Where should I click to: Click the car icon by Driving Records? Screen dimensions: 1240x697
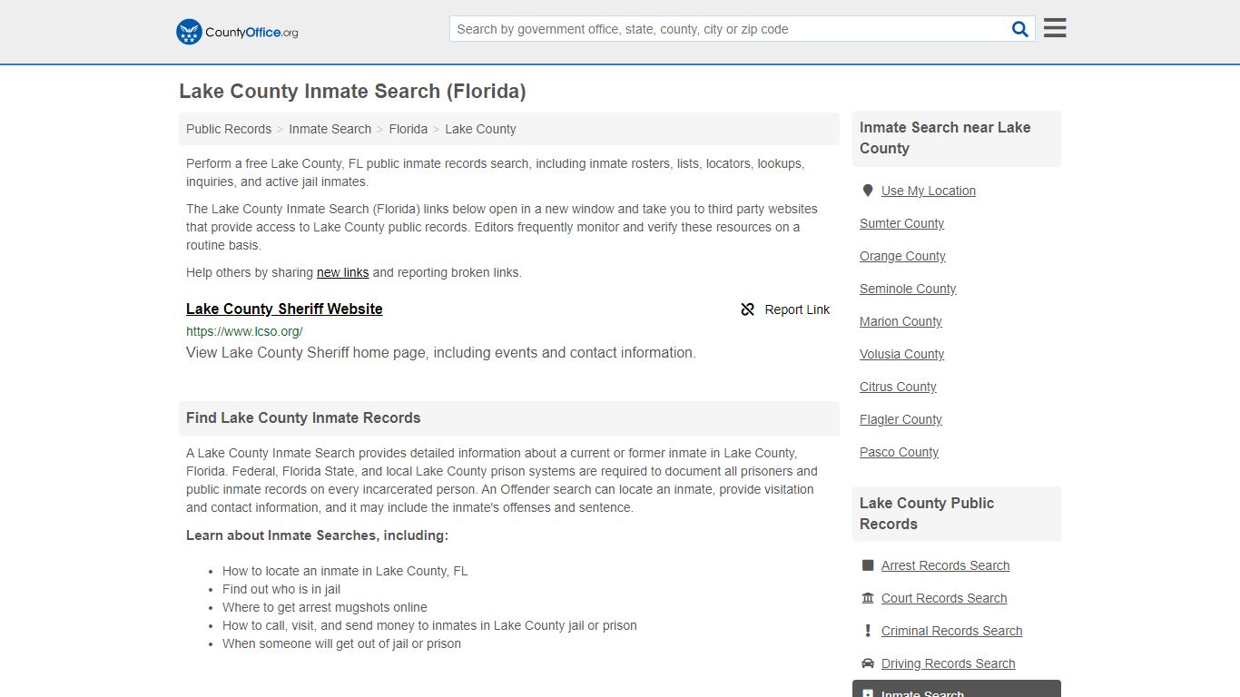click(868, 663)
